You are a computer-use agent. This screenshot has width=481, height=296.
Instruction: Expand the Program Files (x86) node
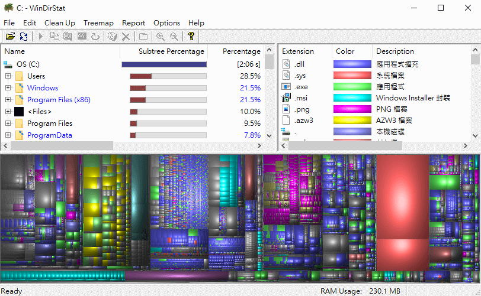coord(8,100)
